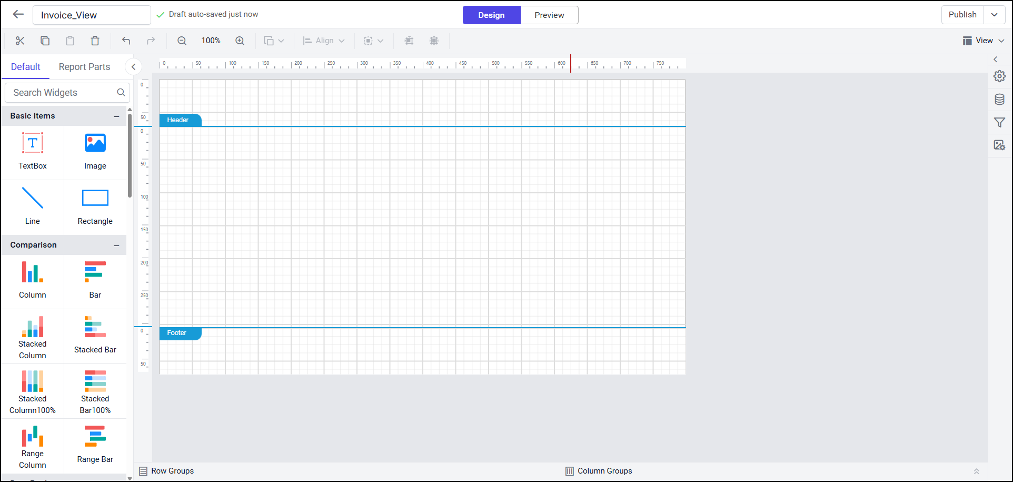Viewport: 1013px width, 482px height.
Task: Switch to the Report Parts tab
Action: (x=84, y=67)
